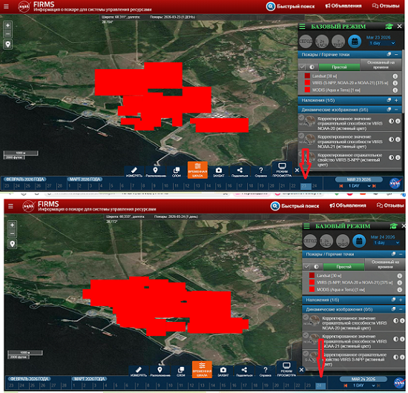The width and height of the screenshot is (408, 393).
Task: Open Объявления in the Mar 23 screenshot header
Action: click(343, 6)
